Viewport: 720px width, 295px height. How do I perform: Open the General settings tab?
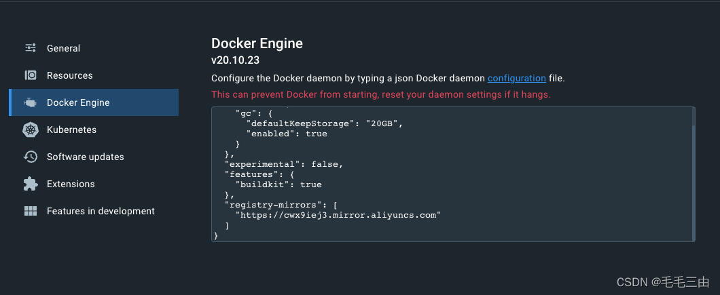click(63, 48)
